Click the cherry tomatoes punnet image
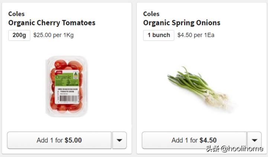This screenshot has width=268, height=157. pyautogui.click(x=64, y=86)
